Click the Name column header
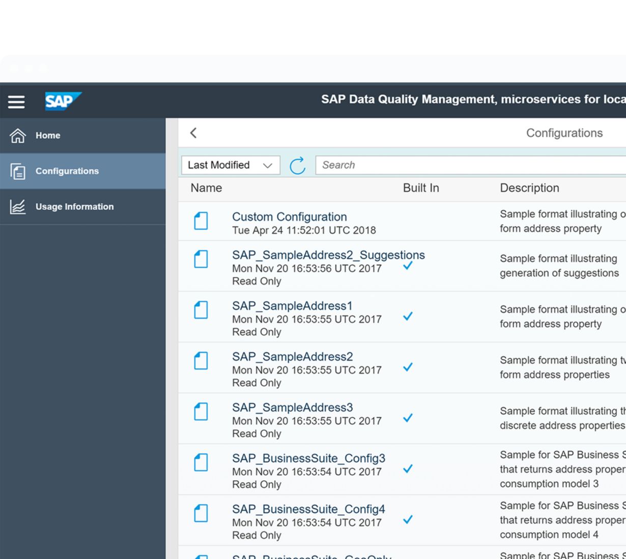 pyautogui.click(x=206, y=188)
